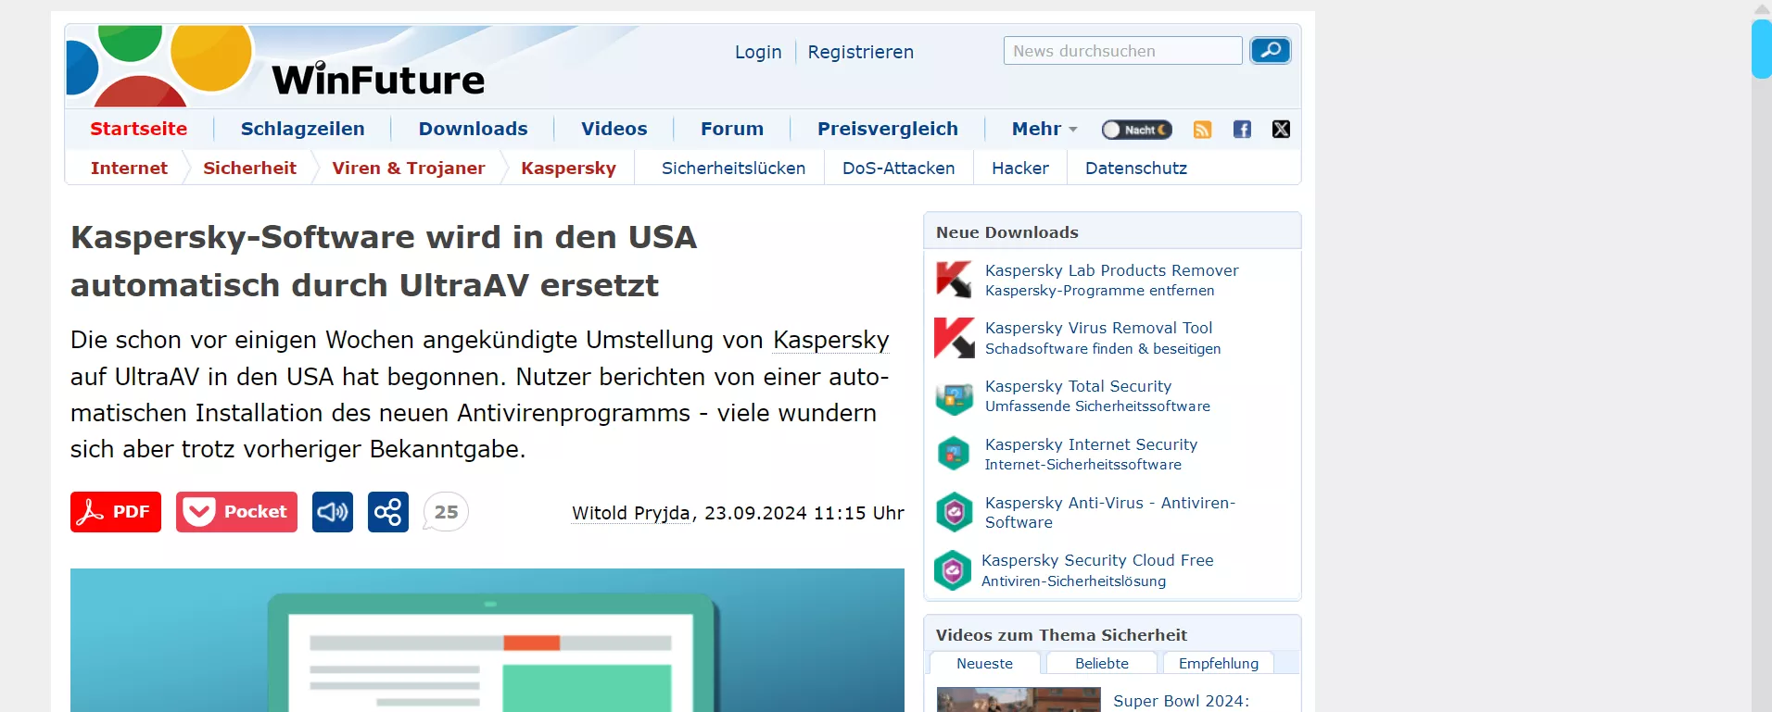
Task: Open author Witold Pryjda's profile
Action: coord(631,513)
